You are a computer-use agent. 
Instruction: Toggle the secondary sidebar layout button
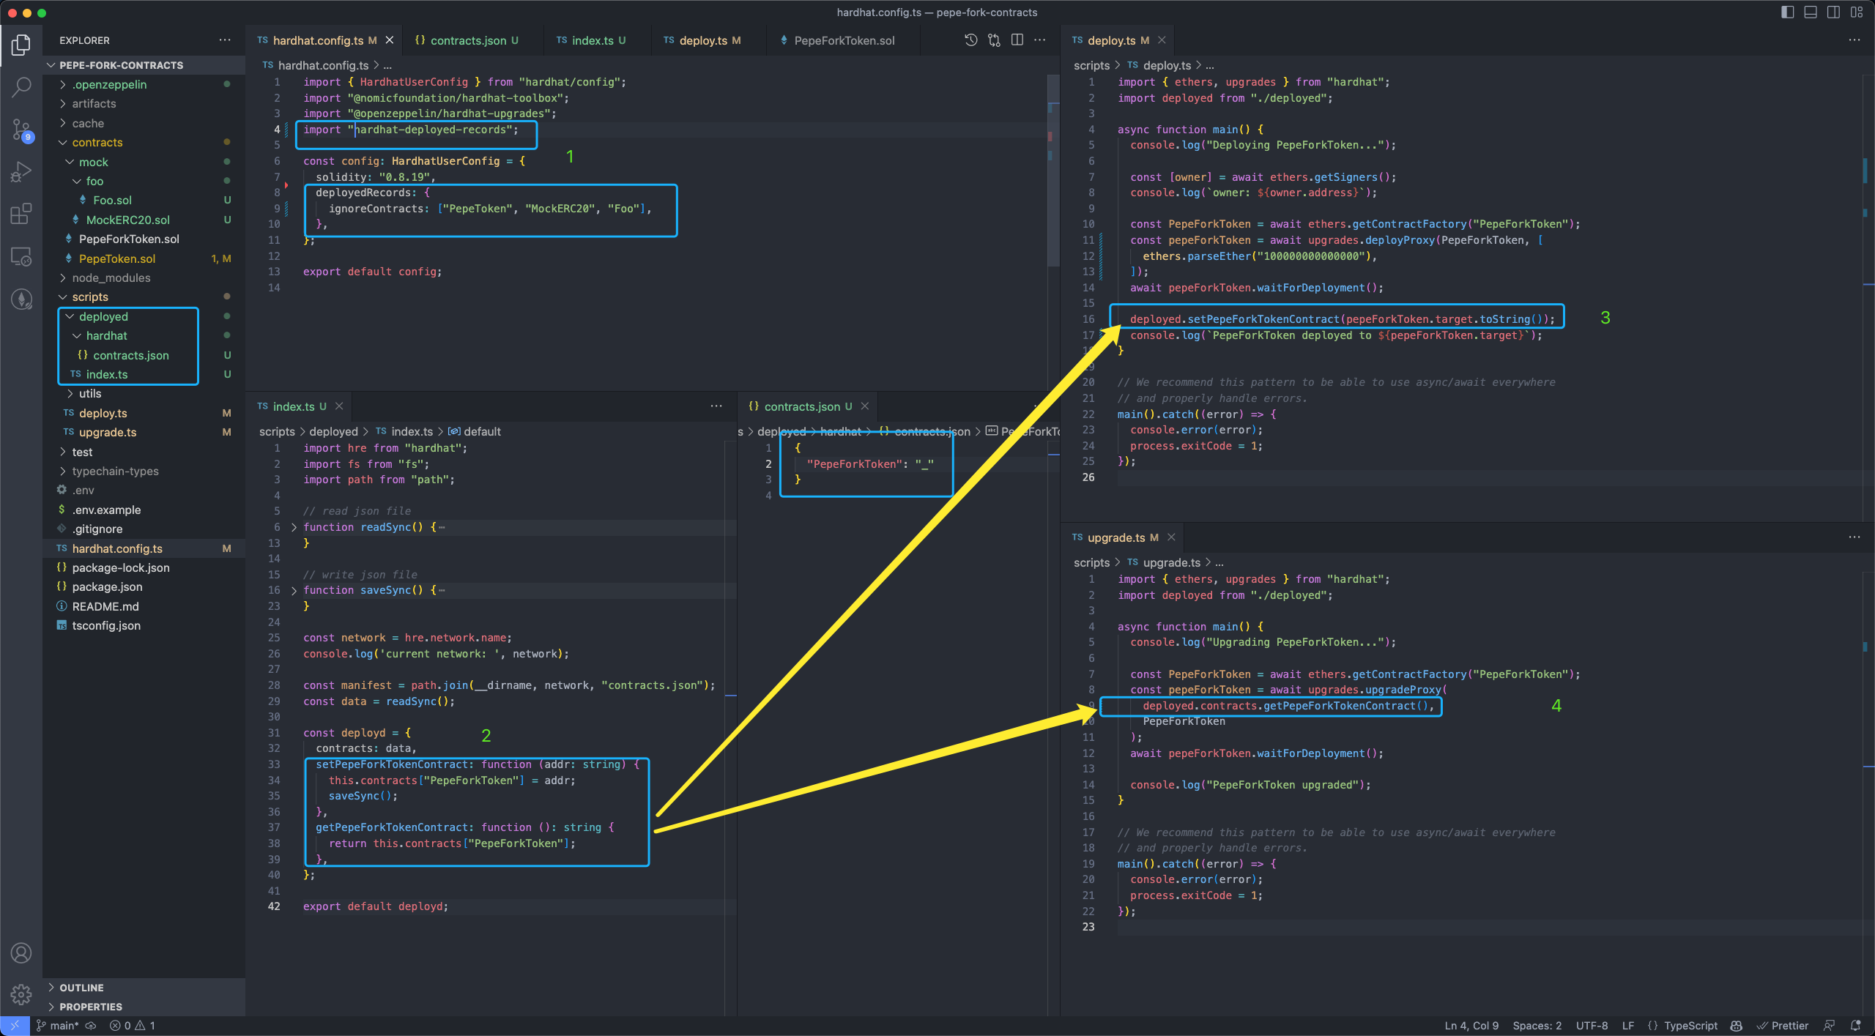(1833, 12)
